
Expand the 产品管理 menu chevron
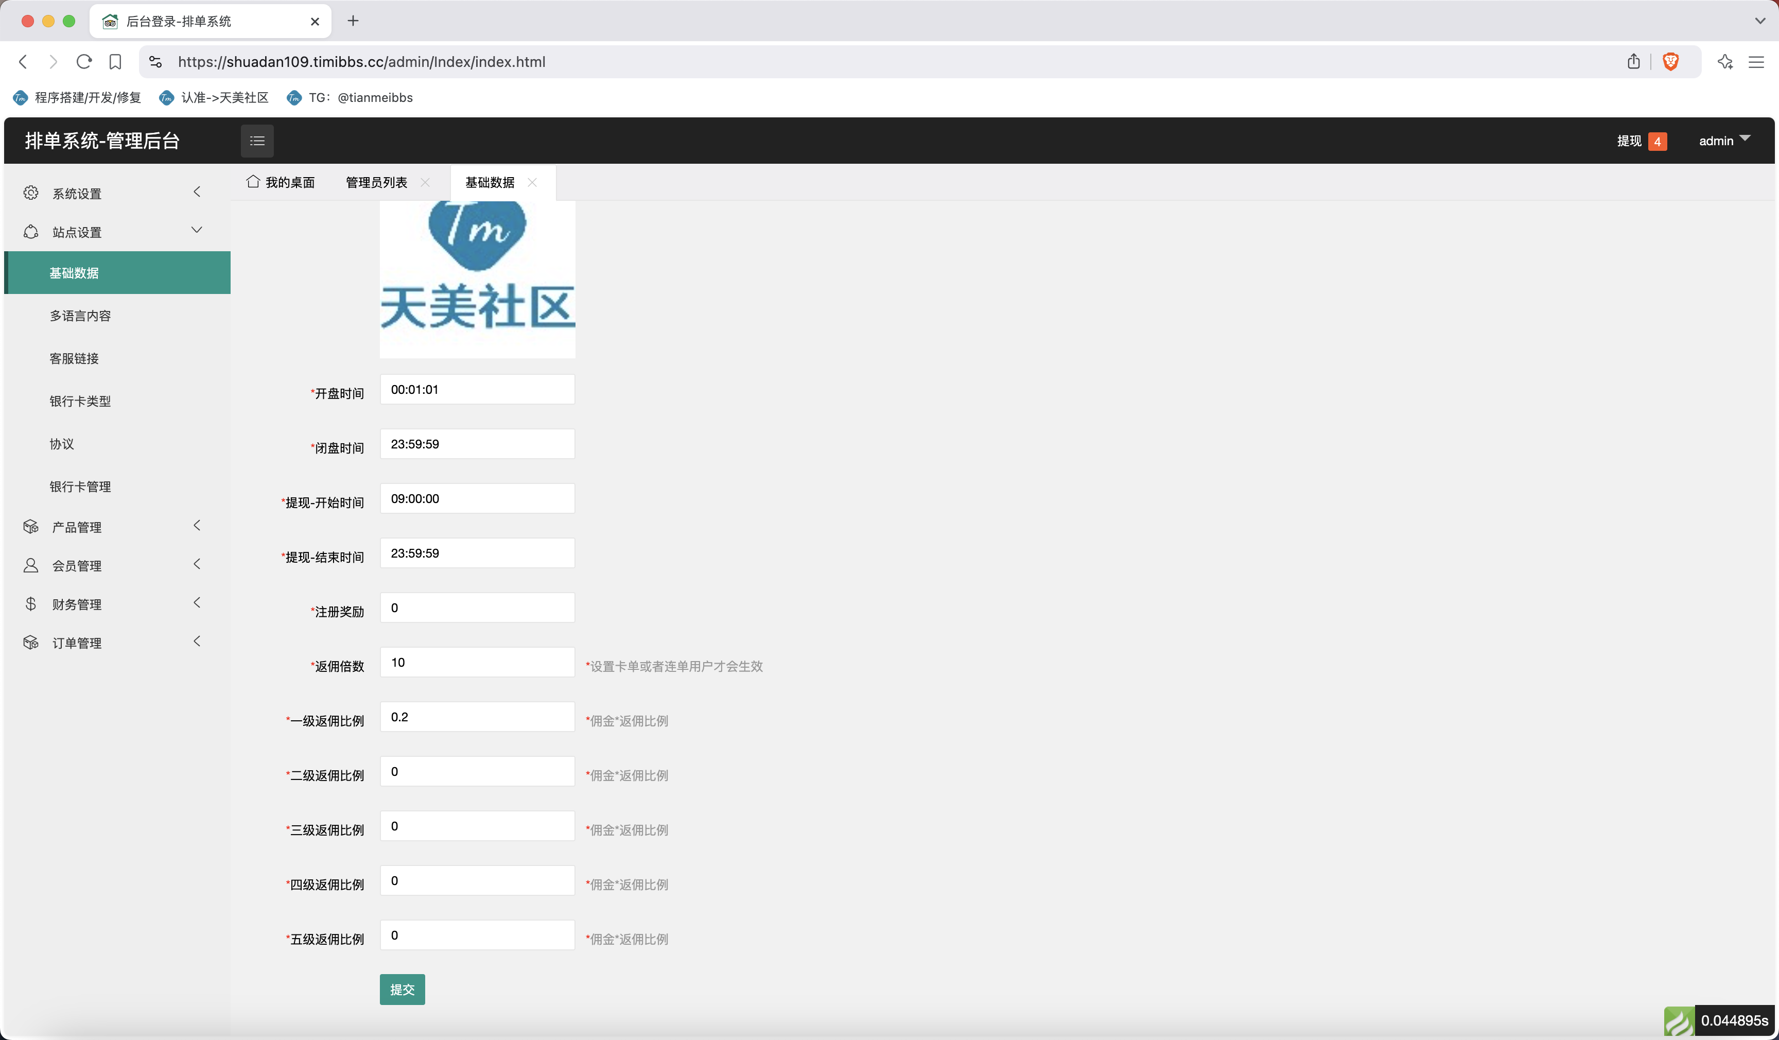click(x=197, y=525)
